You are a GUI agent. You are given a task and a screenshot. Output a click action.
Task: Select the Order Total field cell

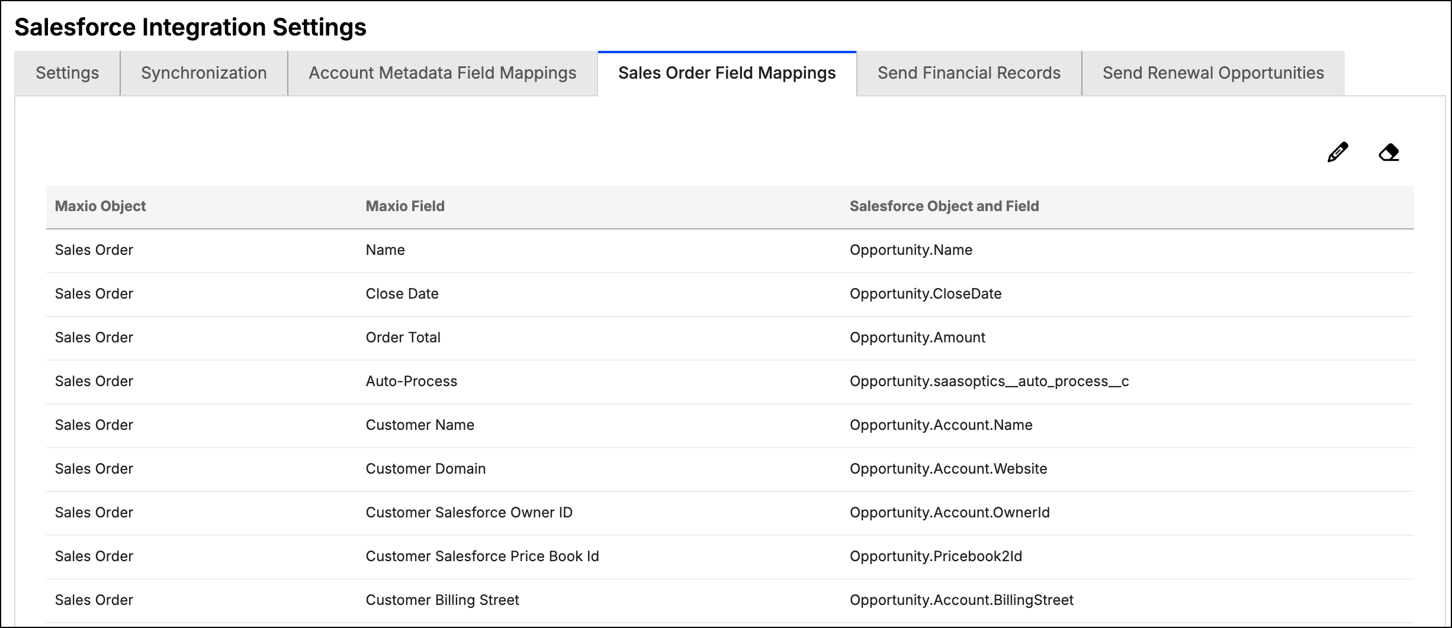point(403,338)
